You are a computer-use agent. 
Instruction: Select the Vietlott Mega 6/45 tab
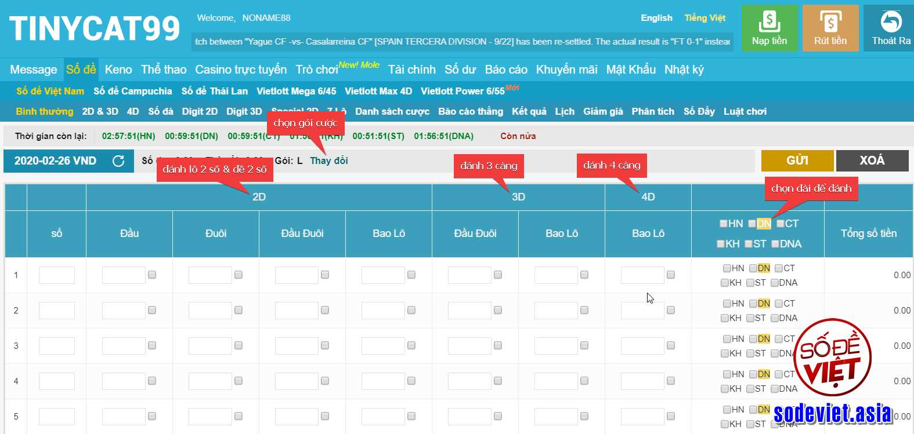pos(297,91)
